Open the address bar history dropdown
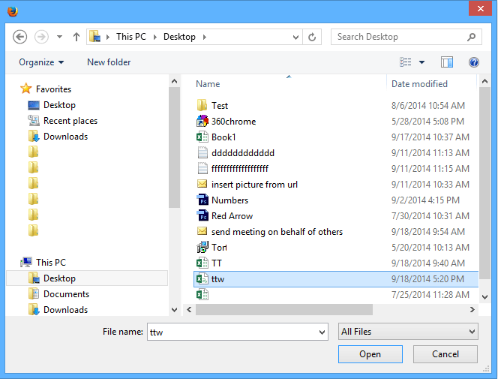This screenshot has width=498, height=379. (295, 38)
